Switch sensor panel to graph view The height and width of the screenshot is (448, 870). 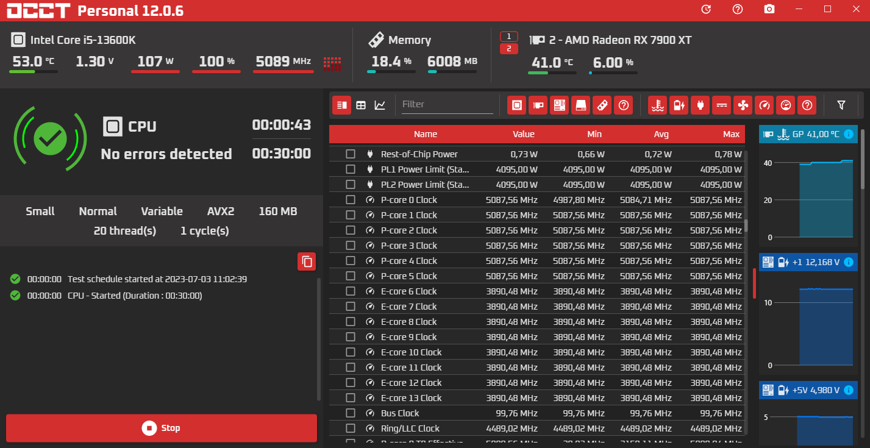pos(380,105)
